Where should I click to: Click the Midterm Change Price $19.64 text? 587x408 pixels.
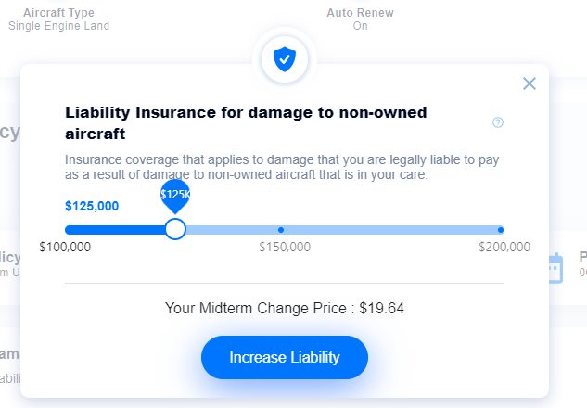285,309
